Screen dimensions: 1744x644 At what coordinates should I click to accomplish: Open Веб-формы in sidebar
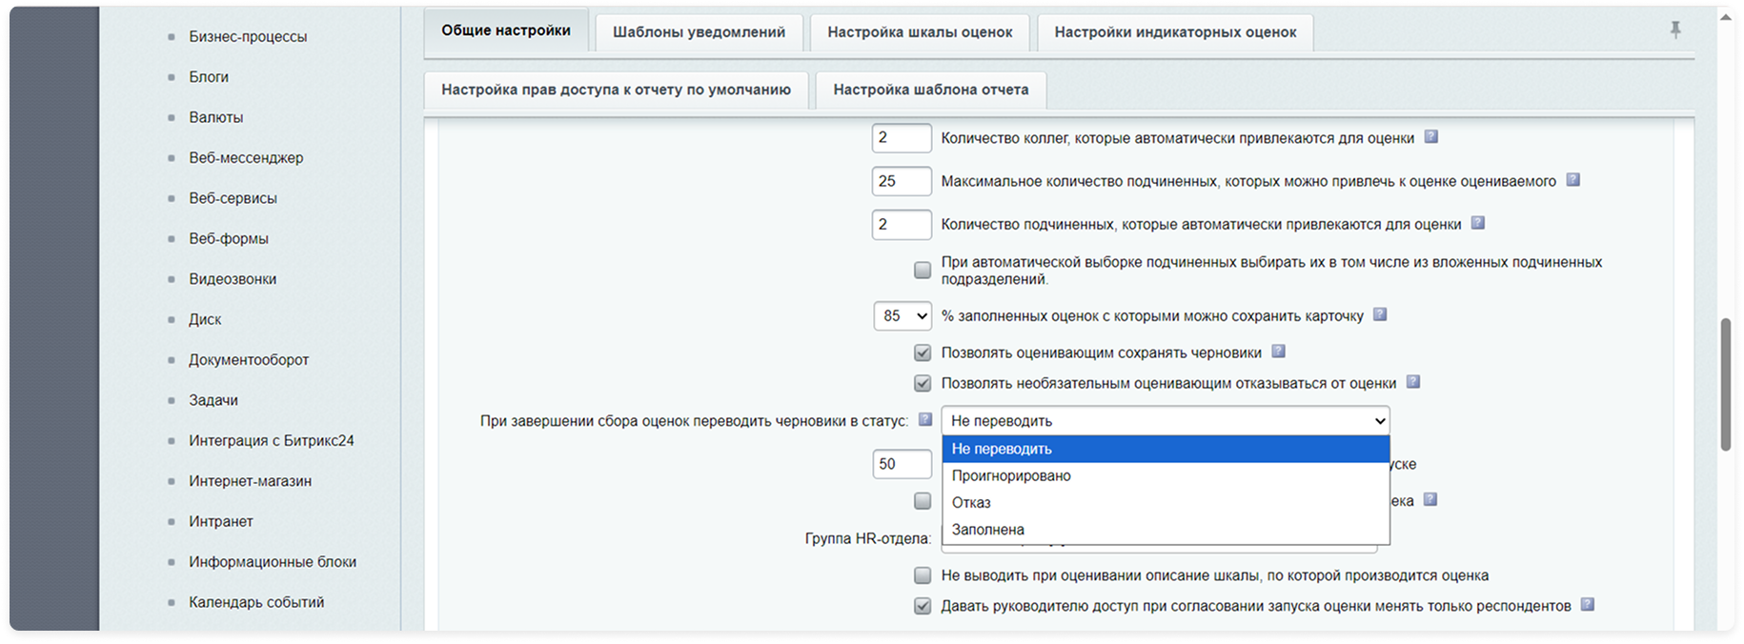229,238
